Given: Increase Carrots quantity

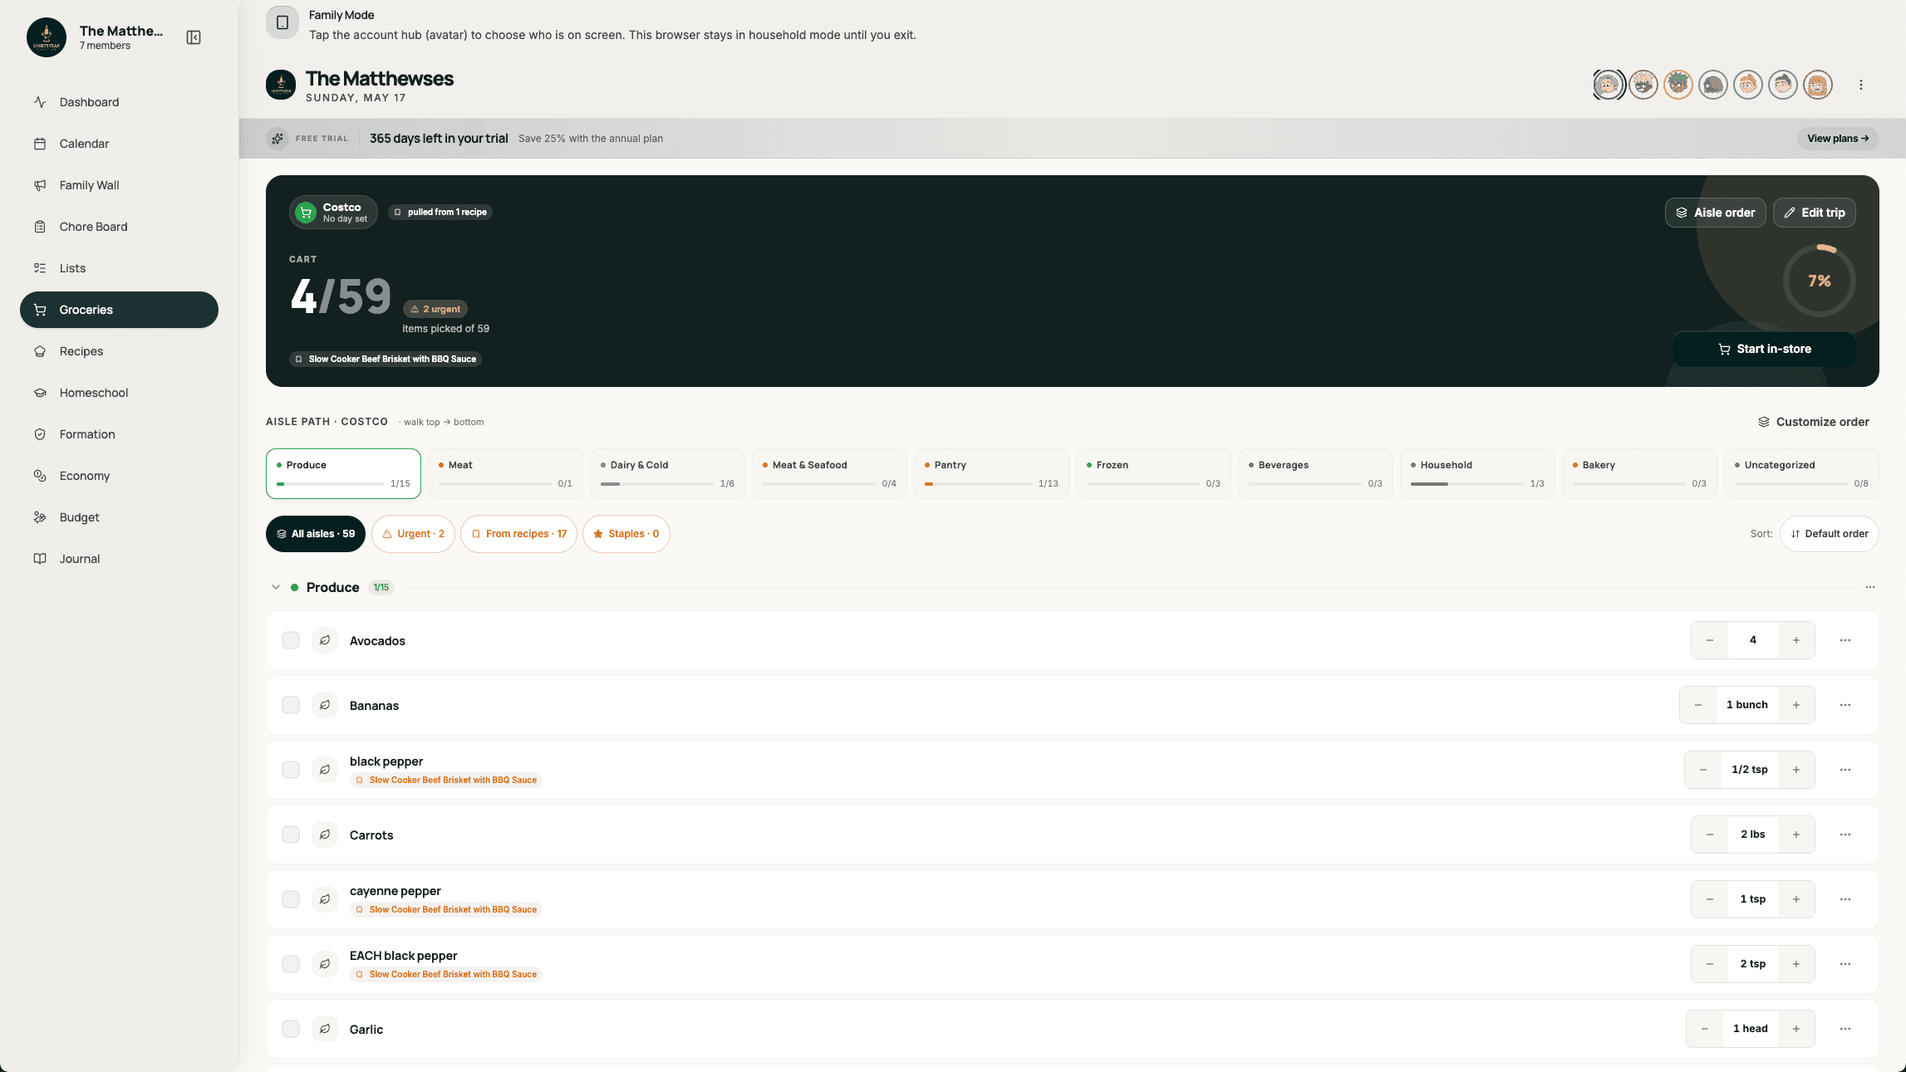Looking at the screenshot, I should (x=1796, y=835).
